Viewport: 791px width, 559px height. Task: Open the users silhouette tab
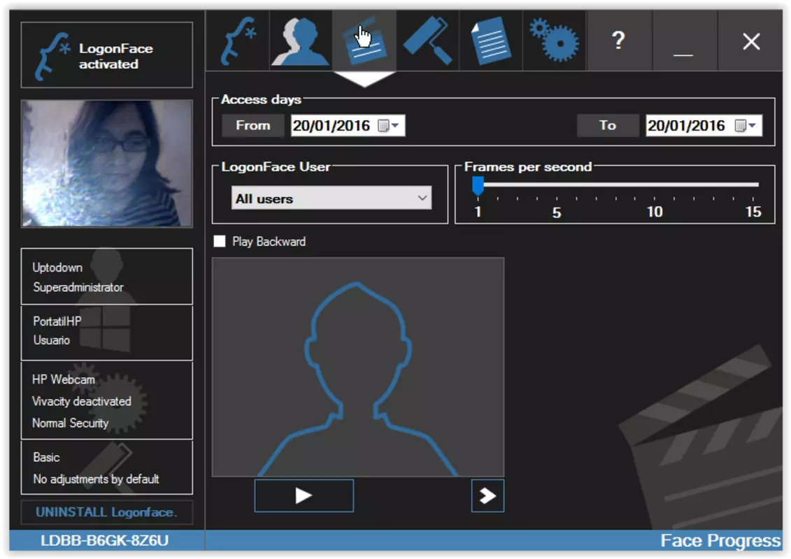click(x=301, y=41)
